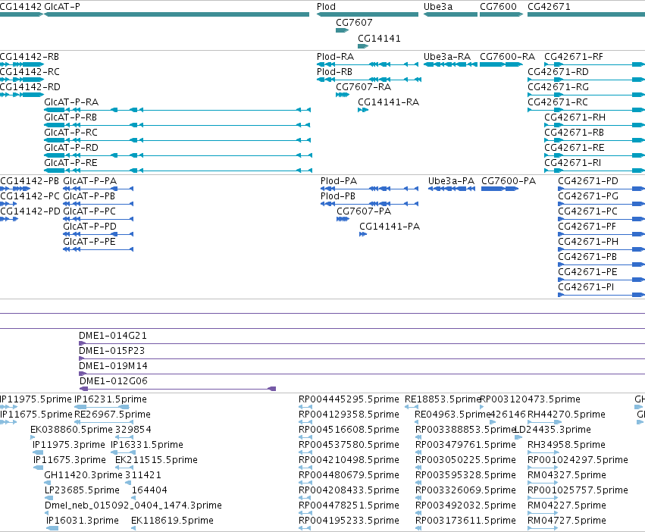
Task: Select the RP004195233.5prime EST label
Action: 349,521
